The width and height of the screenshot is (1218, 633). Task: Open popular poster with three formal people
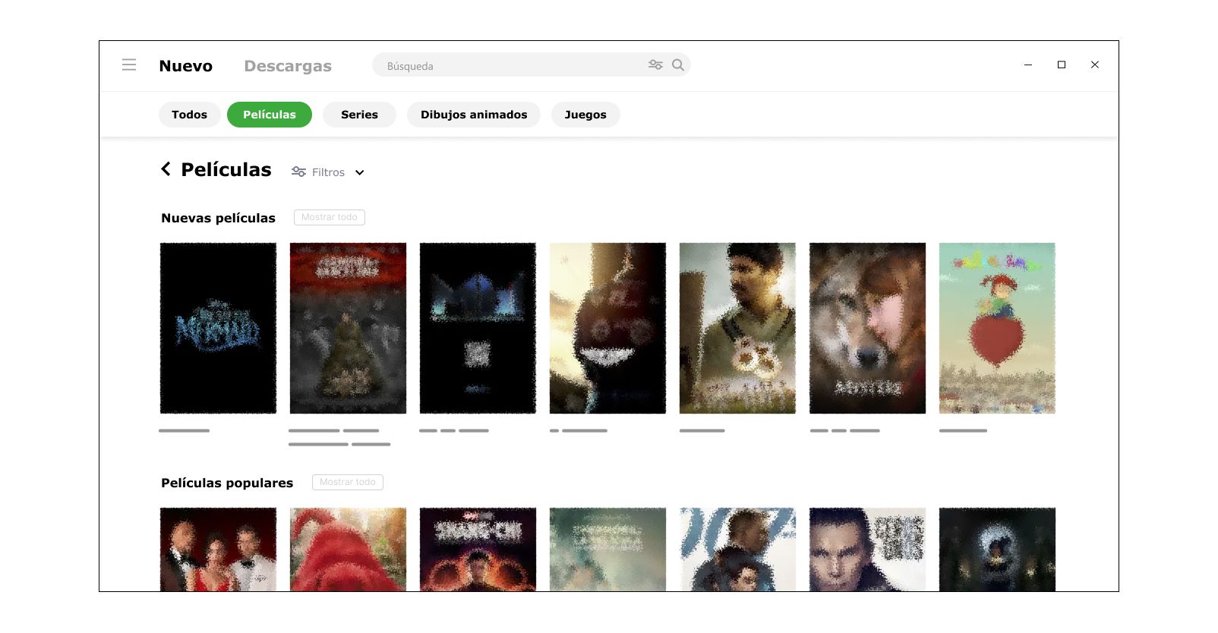point(218,550)
